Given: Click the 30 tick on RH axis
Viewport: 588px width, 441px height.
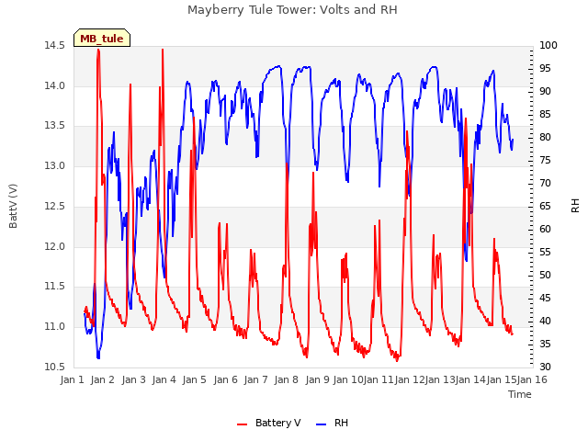Looking at the screenshot, I should 545,367.
